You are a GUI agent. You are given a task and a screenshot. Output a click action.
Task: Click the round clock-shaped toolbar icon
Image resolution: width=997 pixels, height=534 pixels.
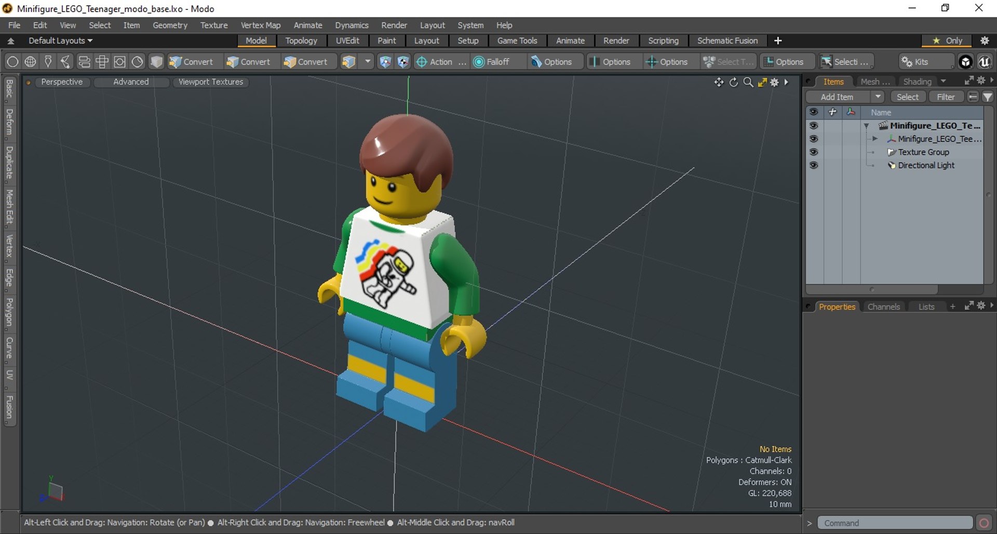click(137, 62)
